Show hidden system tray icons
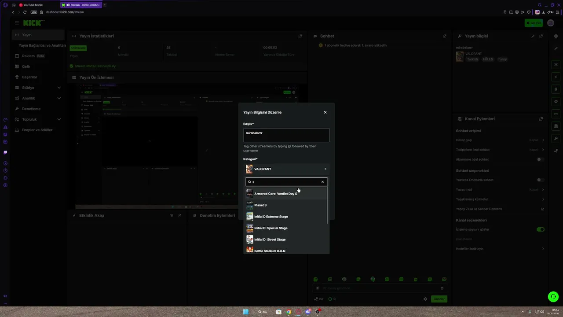Screen dimensions: 563x317 (x=523, y=312)
